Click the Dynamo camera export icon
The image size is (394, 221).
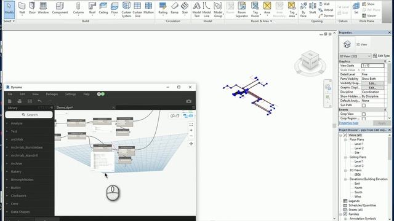189,101
